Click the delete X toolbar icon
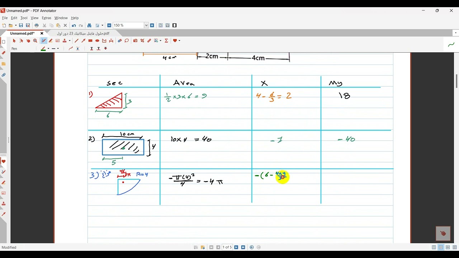 (x=65, y=25)
